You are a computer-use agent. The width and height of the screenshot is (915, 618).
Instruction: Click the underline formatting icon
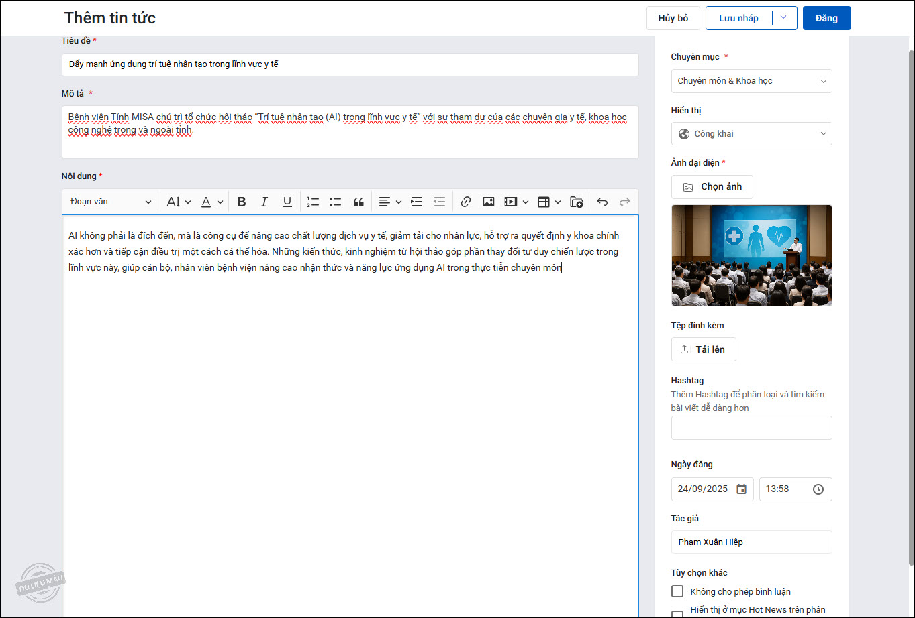(x=287, y=202)
